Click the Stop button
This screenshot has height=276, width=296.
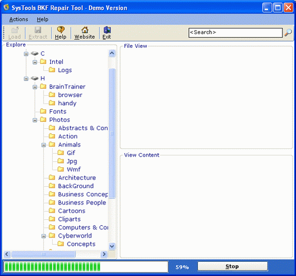(233, 267)
